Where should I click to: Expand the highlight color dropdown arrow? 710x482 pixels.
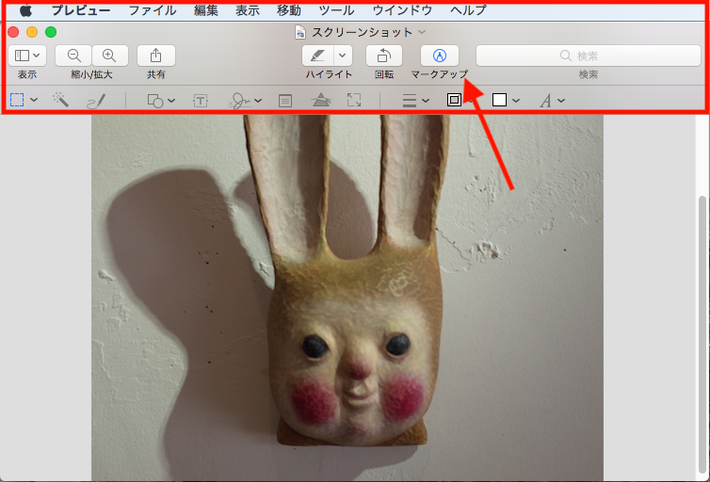(x=343, y=56)
